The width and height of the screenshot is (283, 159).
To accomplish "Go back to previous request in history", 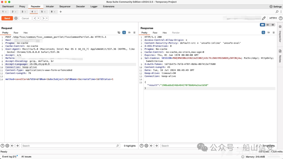I will [35, 18].
